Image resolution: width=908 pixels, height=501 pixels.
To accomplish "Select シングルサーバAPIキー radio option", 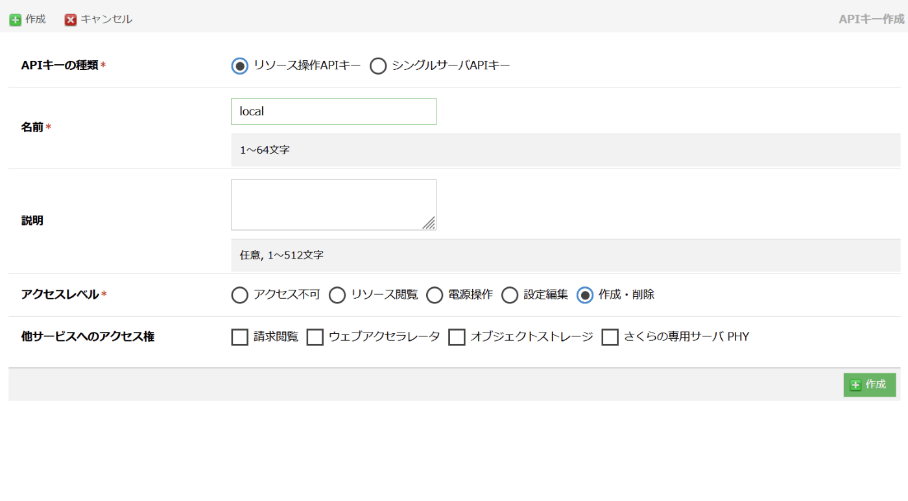I will pos(378,65).
